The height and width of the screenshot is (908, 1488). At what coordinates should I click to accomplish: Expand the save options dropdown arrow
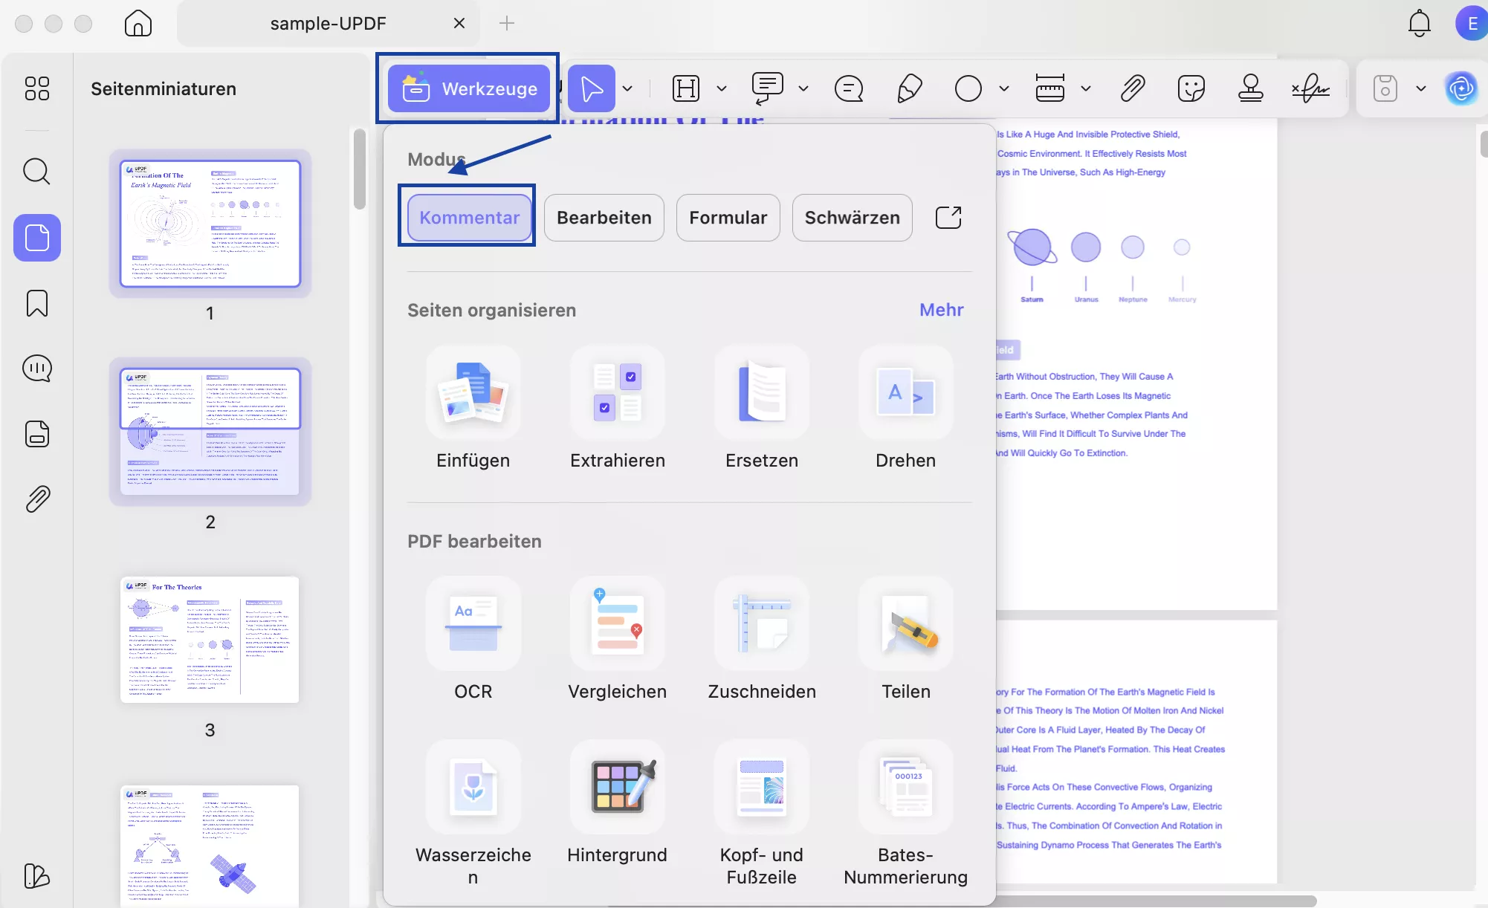tap(1421, 88)
